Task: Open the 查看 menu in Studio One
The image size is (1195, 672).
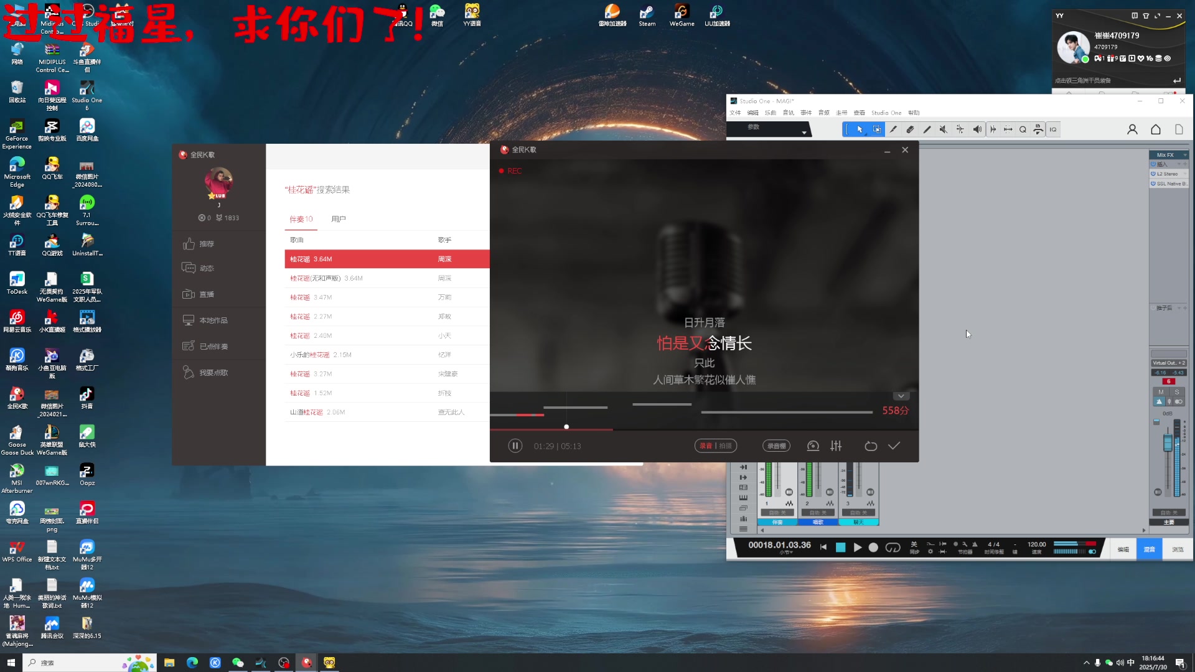Action: coord(859,113)
